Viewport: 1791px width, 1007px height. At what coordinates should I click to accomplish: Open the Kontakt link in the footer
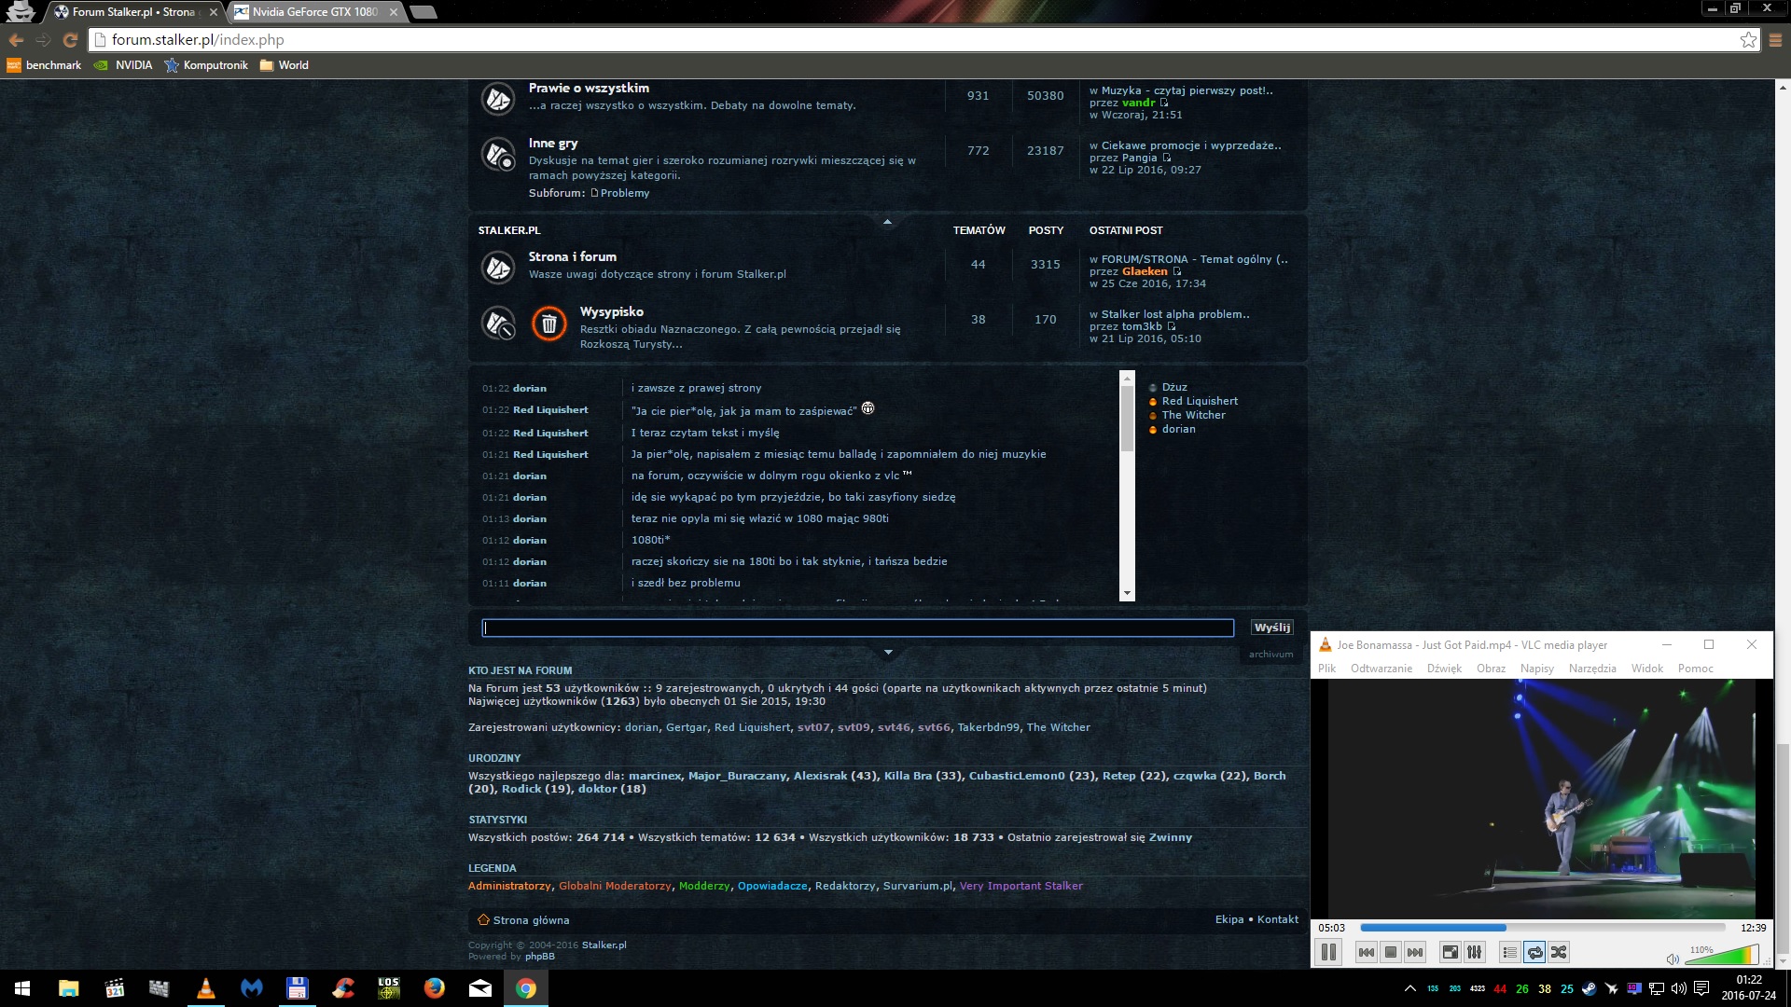click(x=1277, y=919)
